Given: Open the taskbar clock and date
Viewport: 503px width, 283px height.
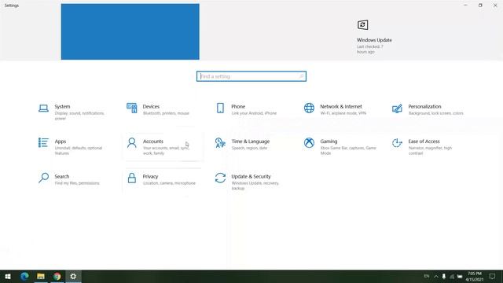Looking at the screenshot, I should (475, 276).
